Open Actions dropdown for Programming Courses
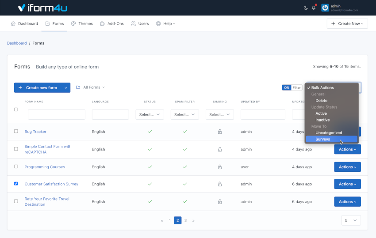 point(347,167)
